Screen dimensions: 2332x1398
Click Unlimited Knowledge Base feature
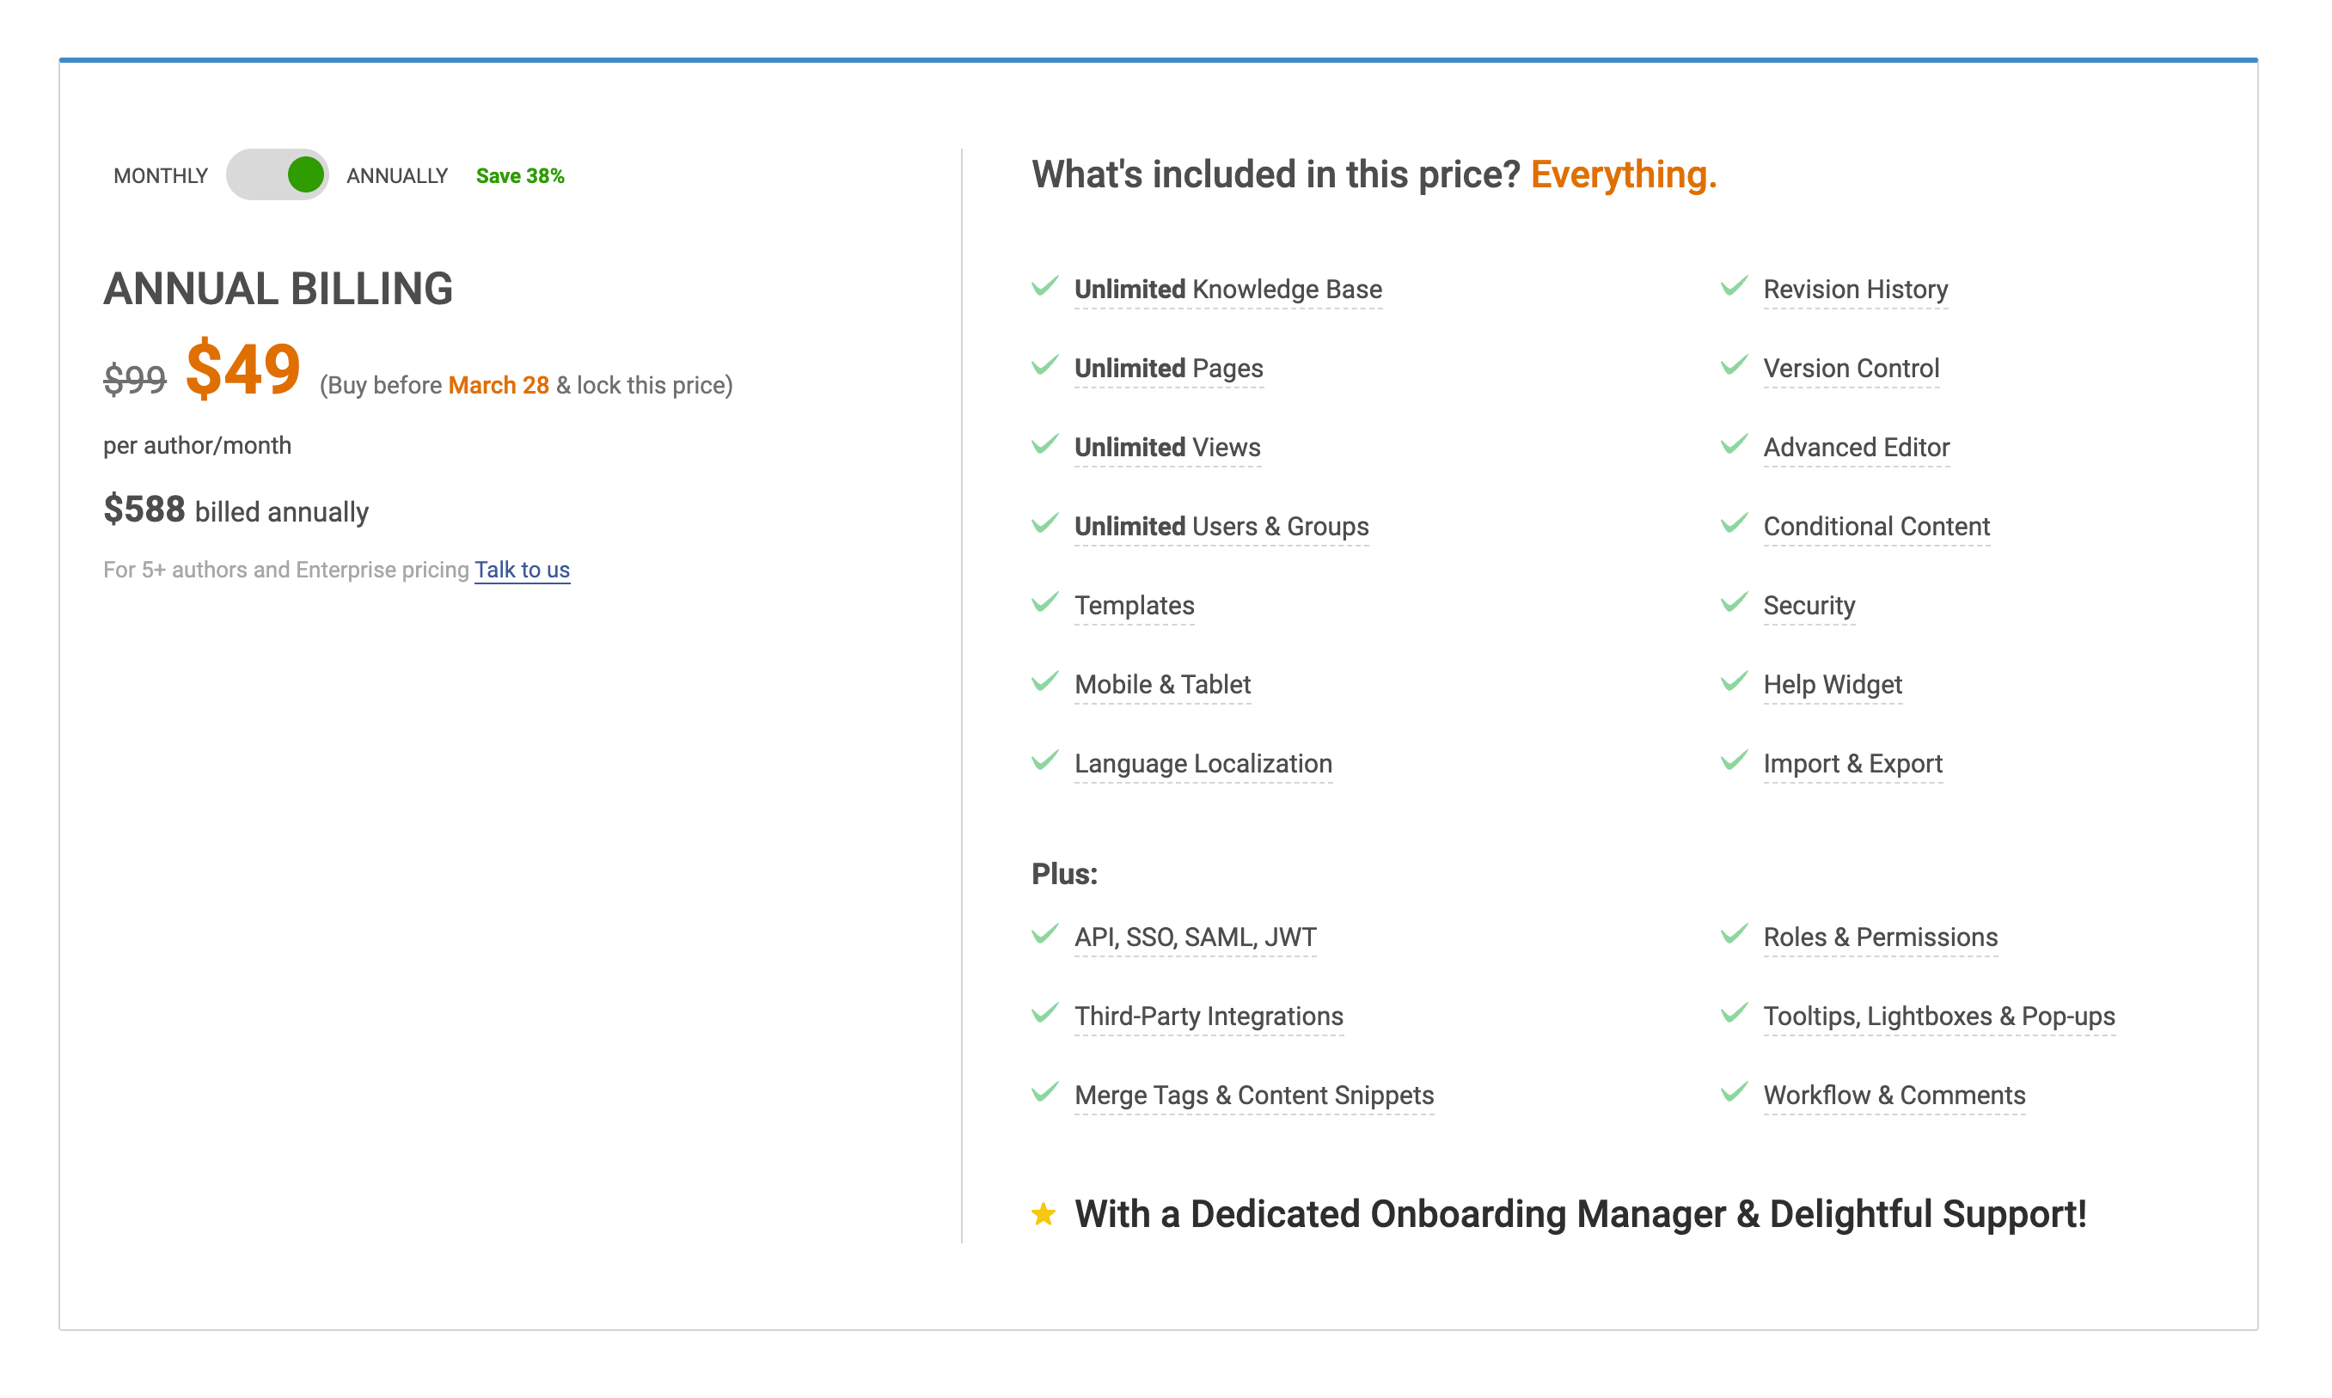1227,290
